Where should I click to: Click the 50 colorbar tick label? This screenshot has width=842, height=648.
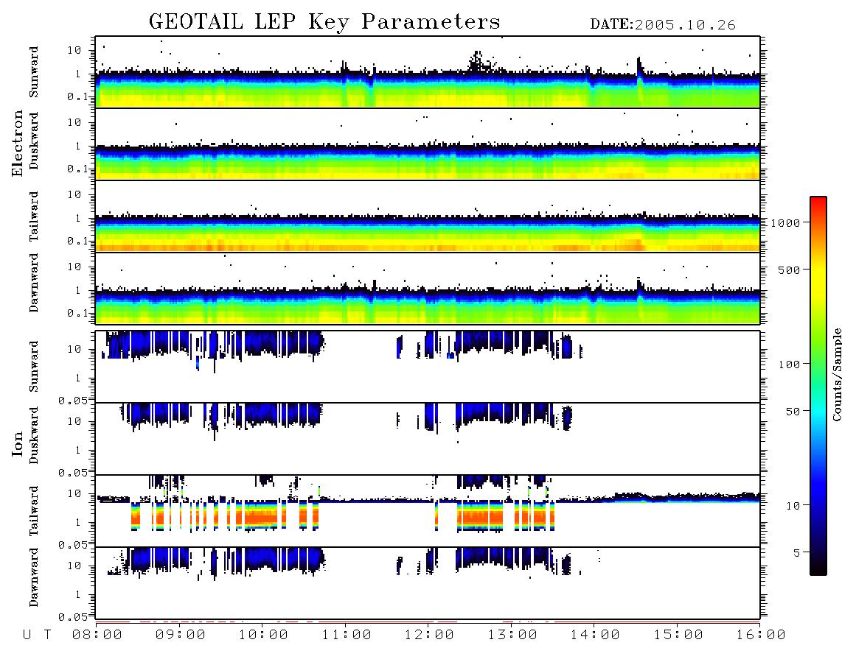click(x=793, y=412)
